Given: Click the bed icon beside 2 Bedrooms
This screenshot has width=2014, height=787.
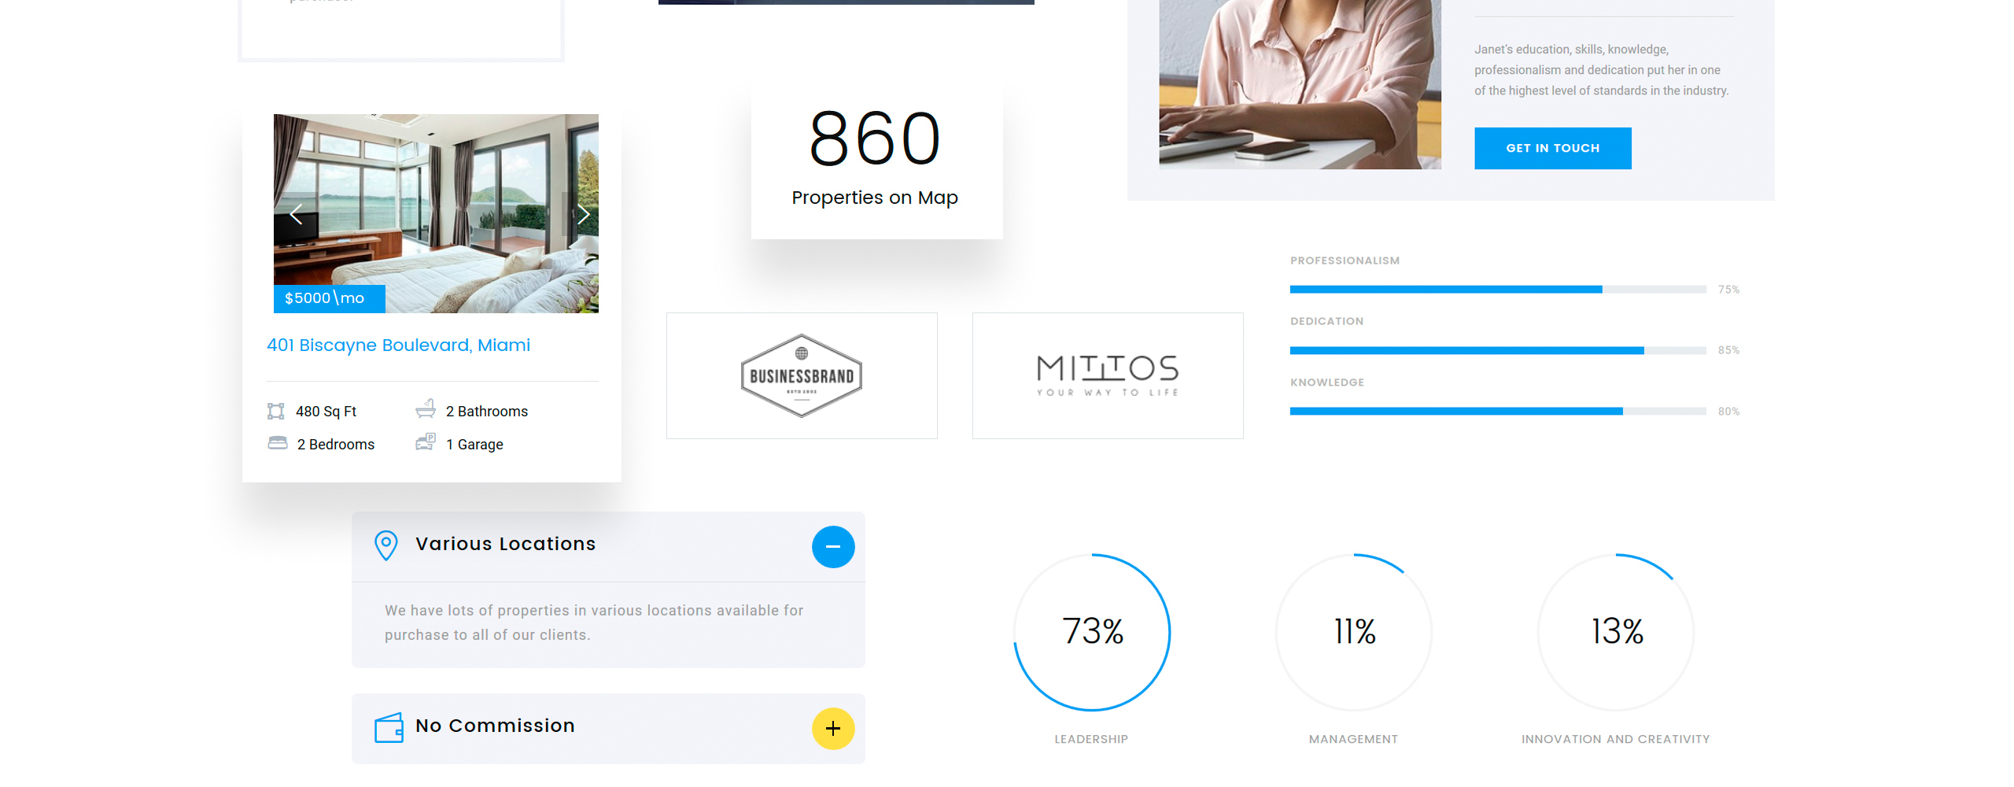Looking at the screenshot, I should (277, 443).
